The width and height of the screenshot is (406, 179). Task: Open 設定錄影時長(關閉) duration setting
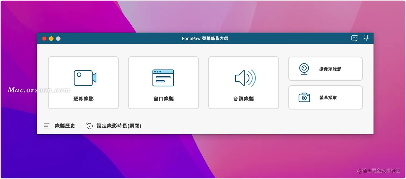point(119,126)
